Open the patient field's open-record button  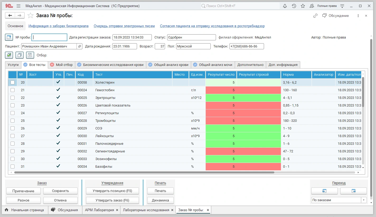79,46
